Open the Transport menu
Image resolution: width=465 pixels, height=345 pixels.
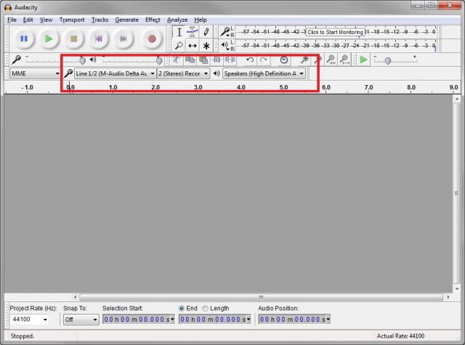[x=72, y=20]
